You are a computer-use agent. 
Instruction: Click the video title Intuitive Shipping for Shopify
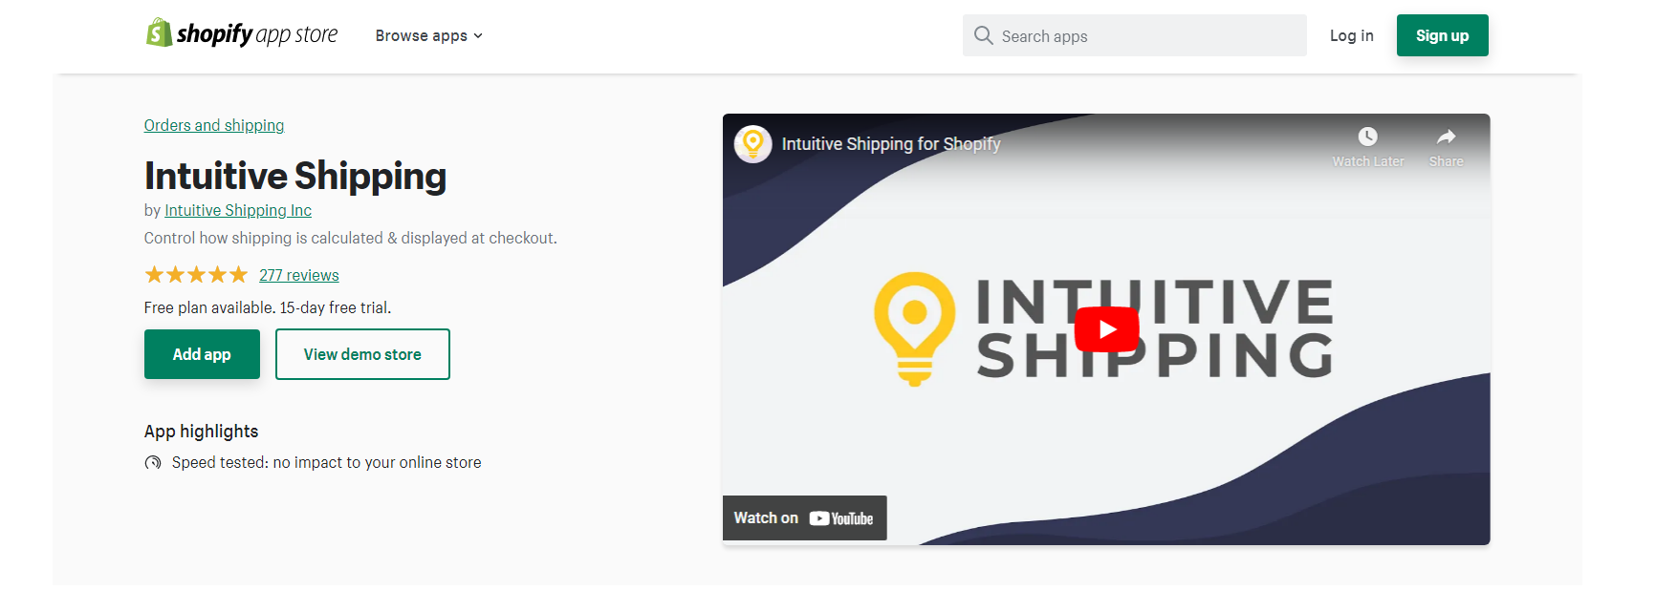click(891, 144)
